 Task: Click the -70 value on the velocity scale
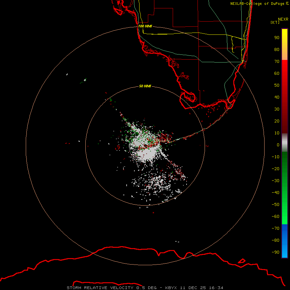pos(275,228)
